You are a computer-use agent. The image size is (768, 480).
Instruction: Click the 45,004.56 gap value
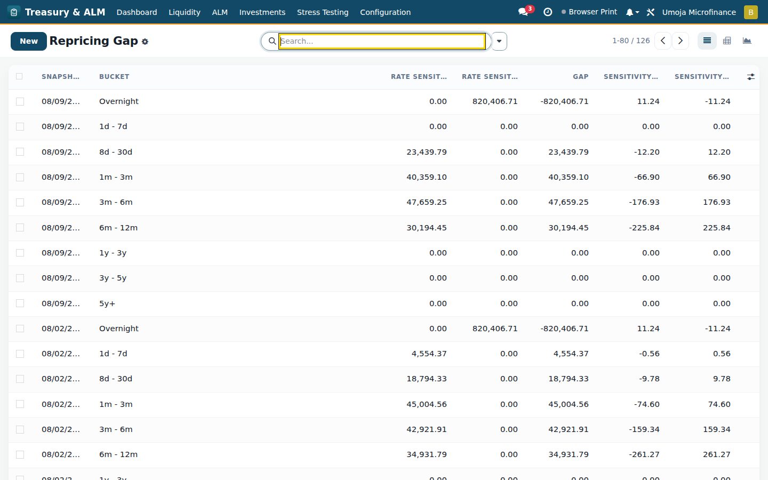pos(569,404)
